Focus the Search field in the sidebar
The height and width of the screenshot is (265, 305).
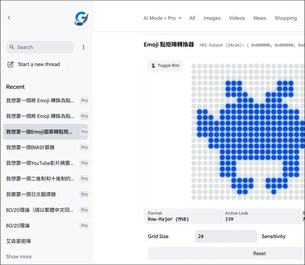pyautogui.click(x=40, y=47)
